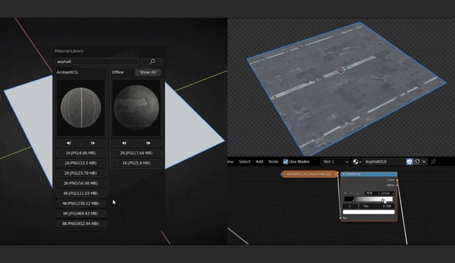Open the Select menu in node editor
This screenshot has height=263, width=455.
coord(244,161)
